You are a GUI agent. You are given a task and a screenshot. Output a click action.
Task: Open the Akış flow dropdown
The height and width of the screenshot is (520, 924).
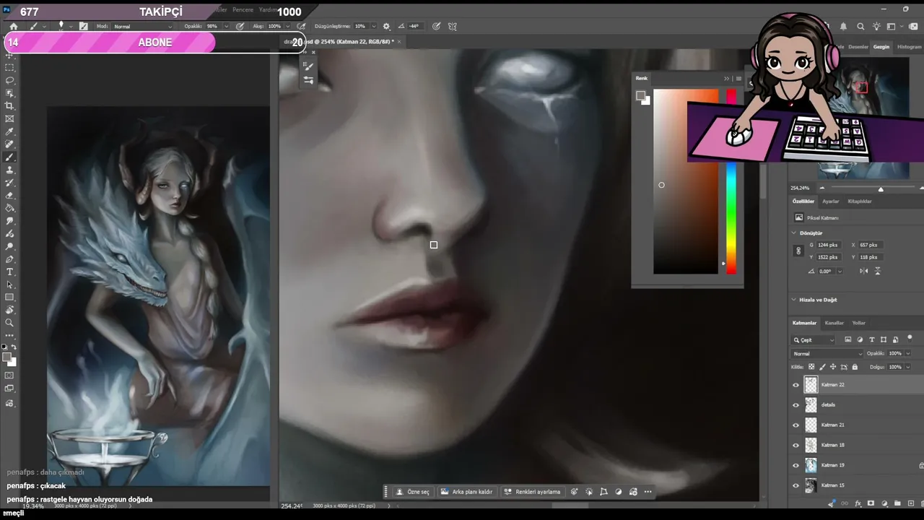(x=287, y=26)
